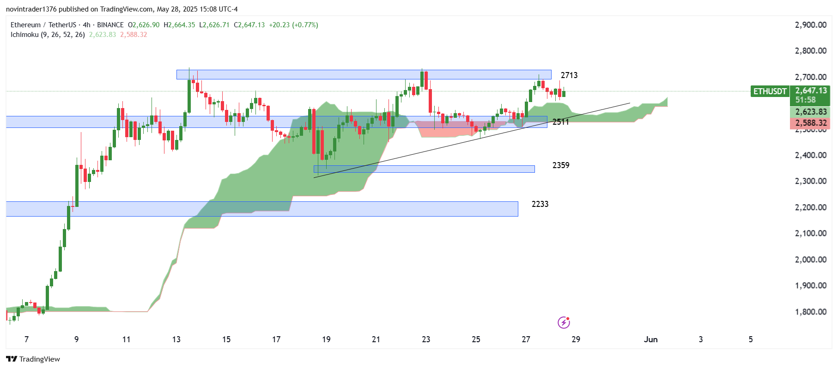The width and height of the screenshot is (838, 369).
Task: Select the large blue rectangle zone near 2233
Action: click(262, 209)
